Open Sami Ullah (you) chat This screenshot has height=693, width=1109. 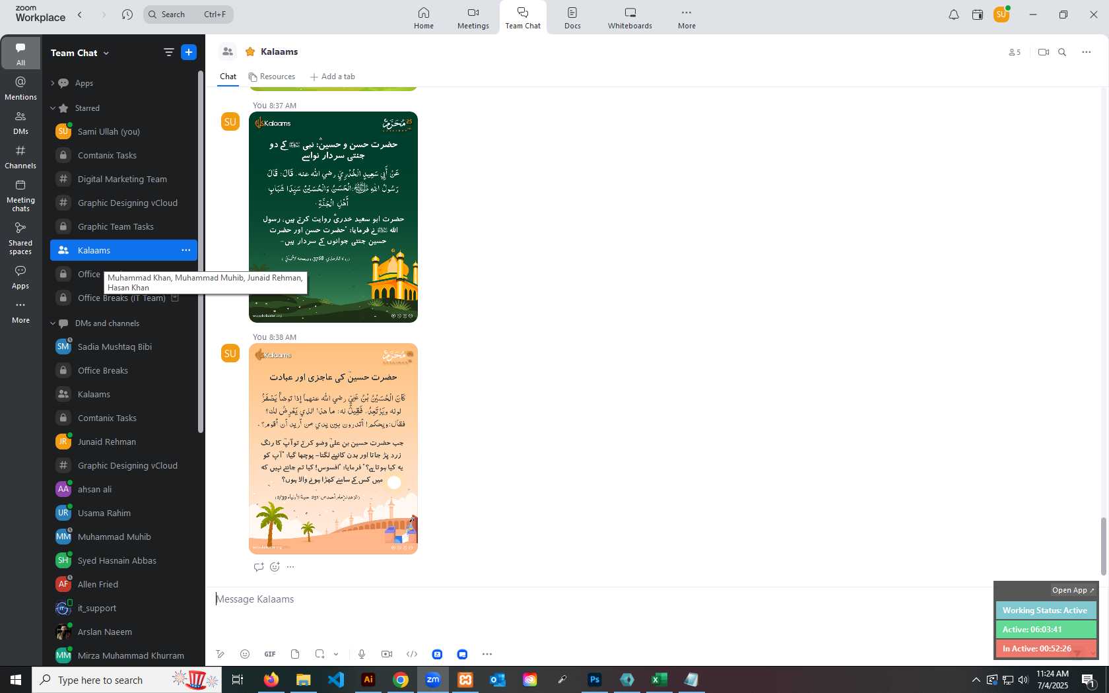[x=123, y=131]
